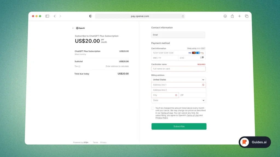Click the 'US$20.00' headline price

point(87,41)
